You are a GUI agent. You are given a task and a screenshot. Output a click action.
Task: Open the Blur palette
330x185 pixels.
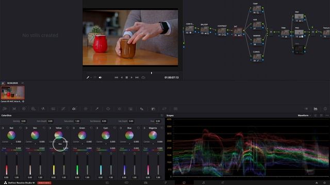click(x=142, y=109)
